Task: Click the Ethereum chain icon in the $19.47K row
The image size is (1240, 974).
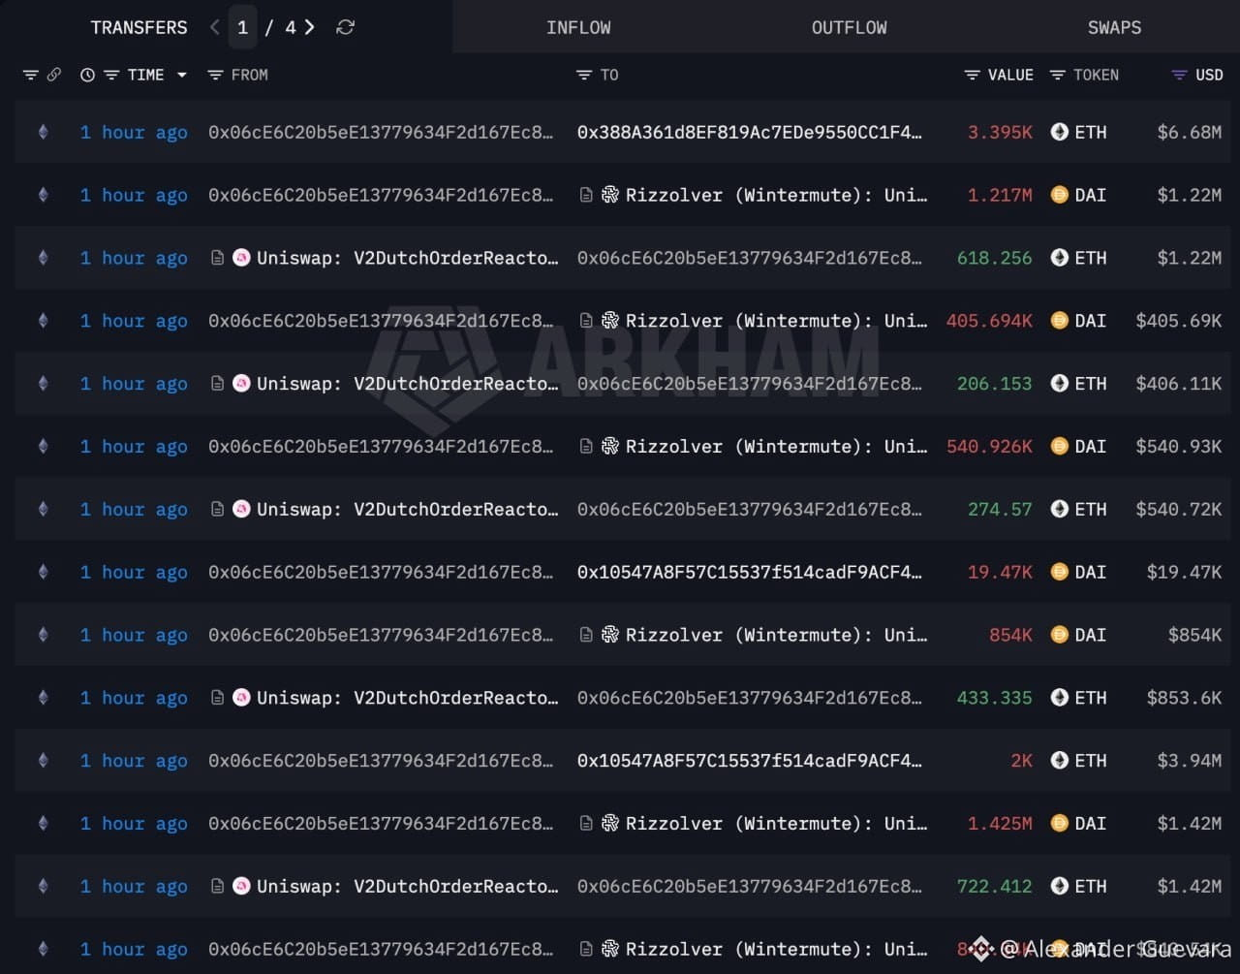Action: point(43,572)
